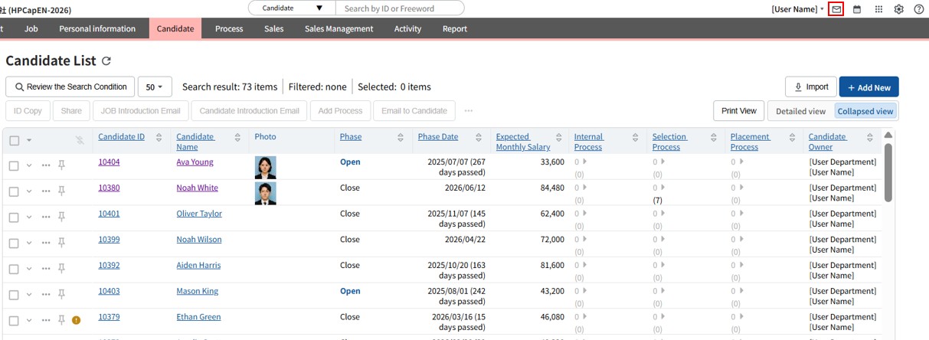
Task: Open candidate ID 10404 link
Action: tap(109, 162)
